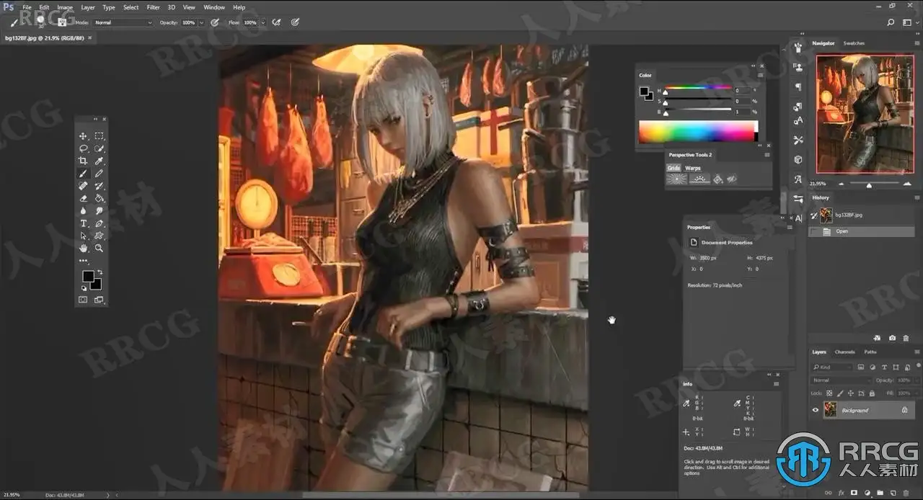Open Paragraph panel icon in dock
The width and height of the screenshot is (923, 500).
[798, 86]
